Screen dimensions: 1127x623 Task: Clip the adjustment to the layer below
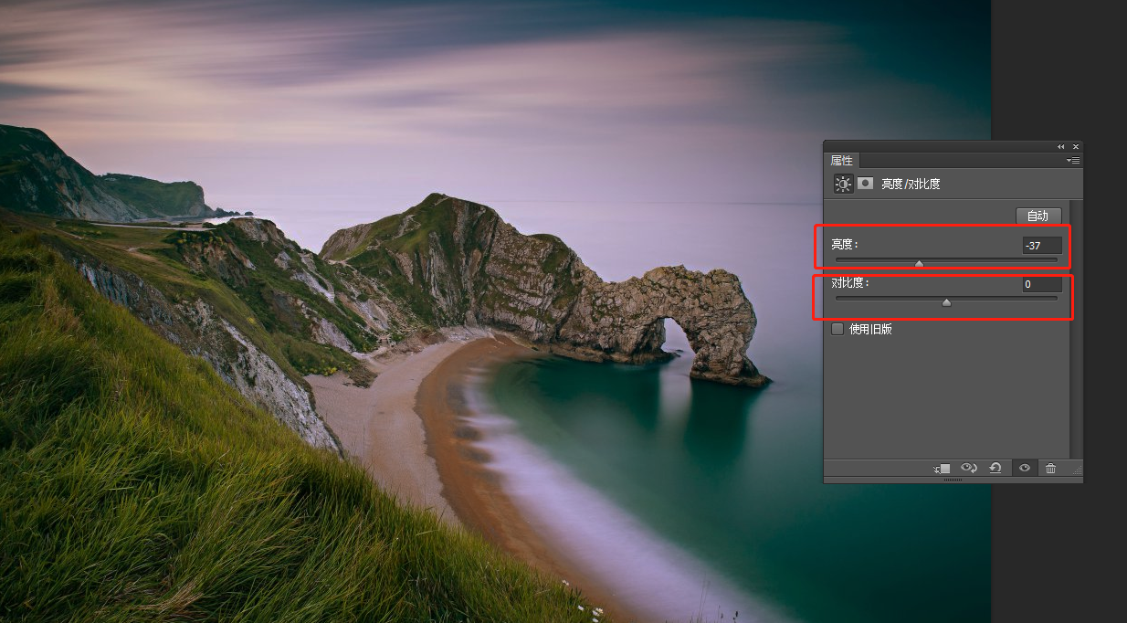[x=943, y=468]
